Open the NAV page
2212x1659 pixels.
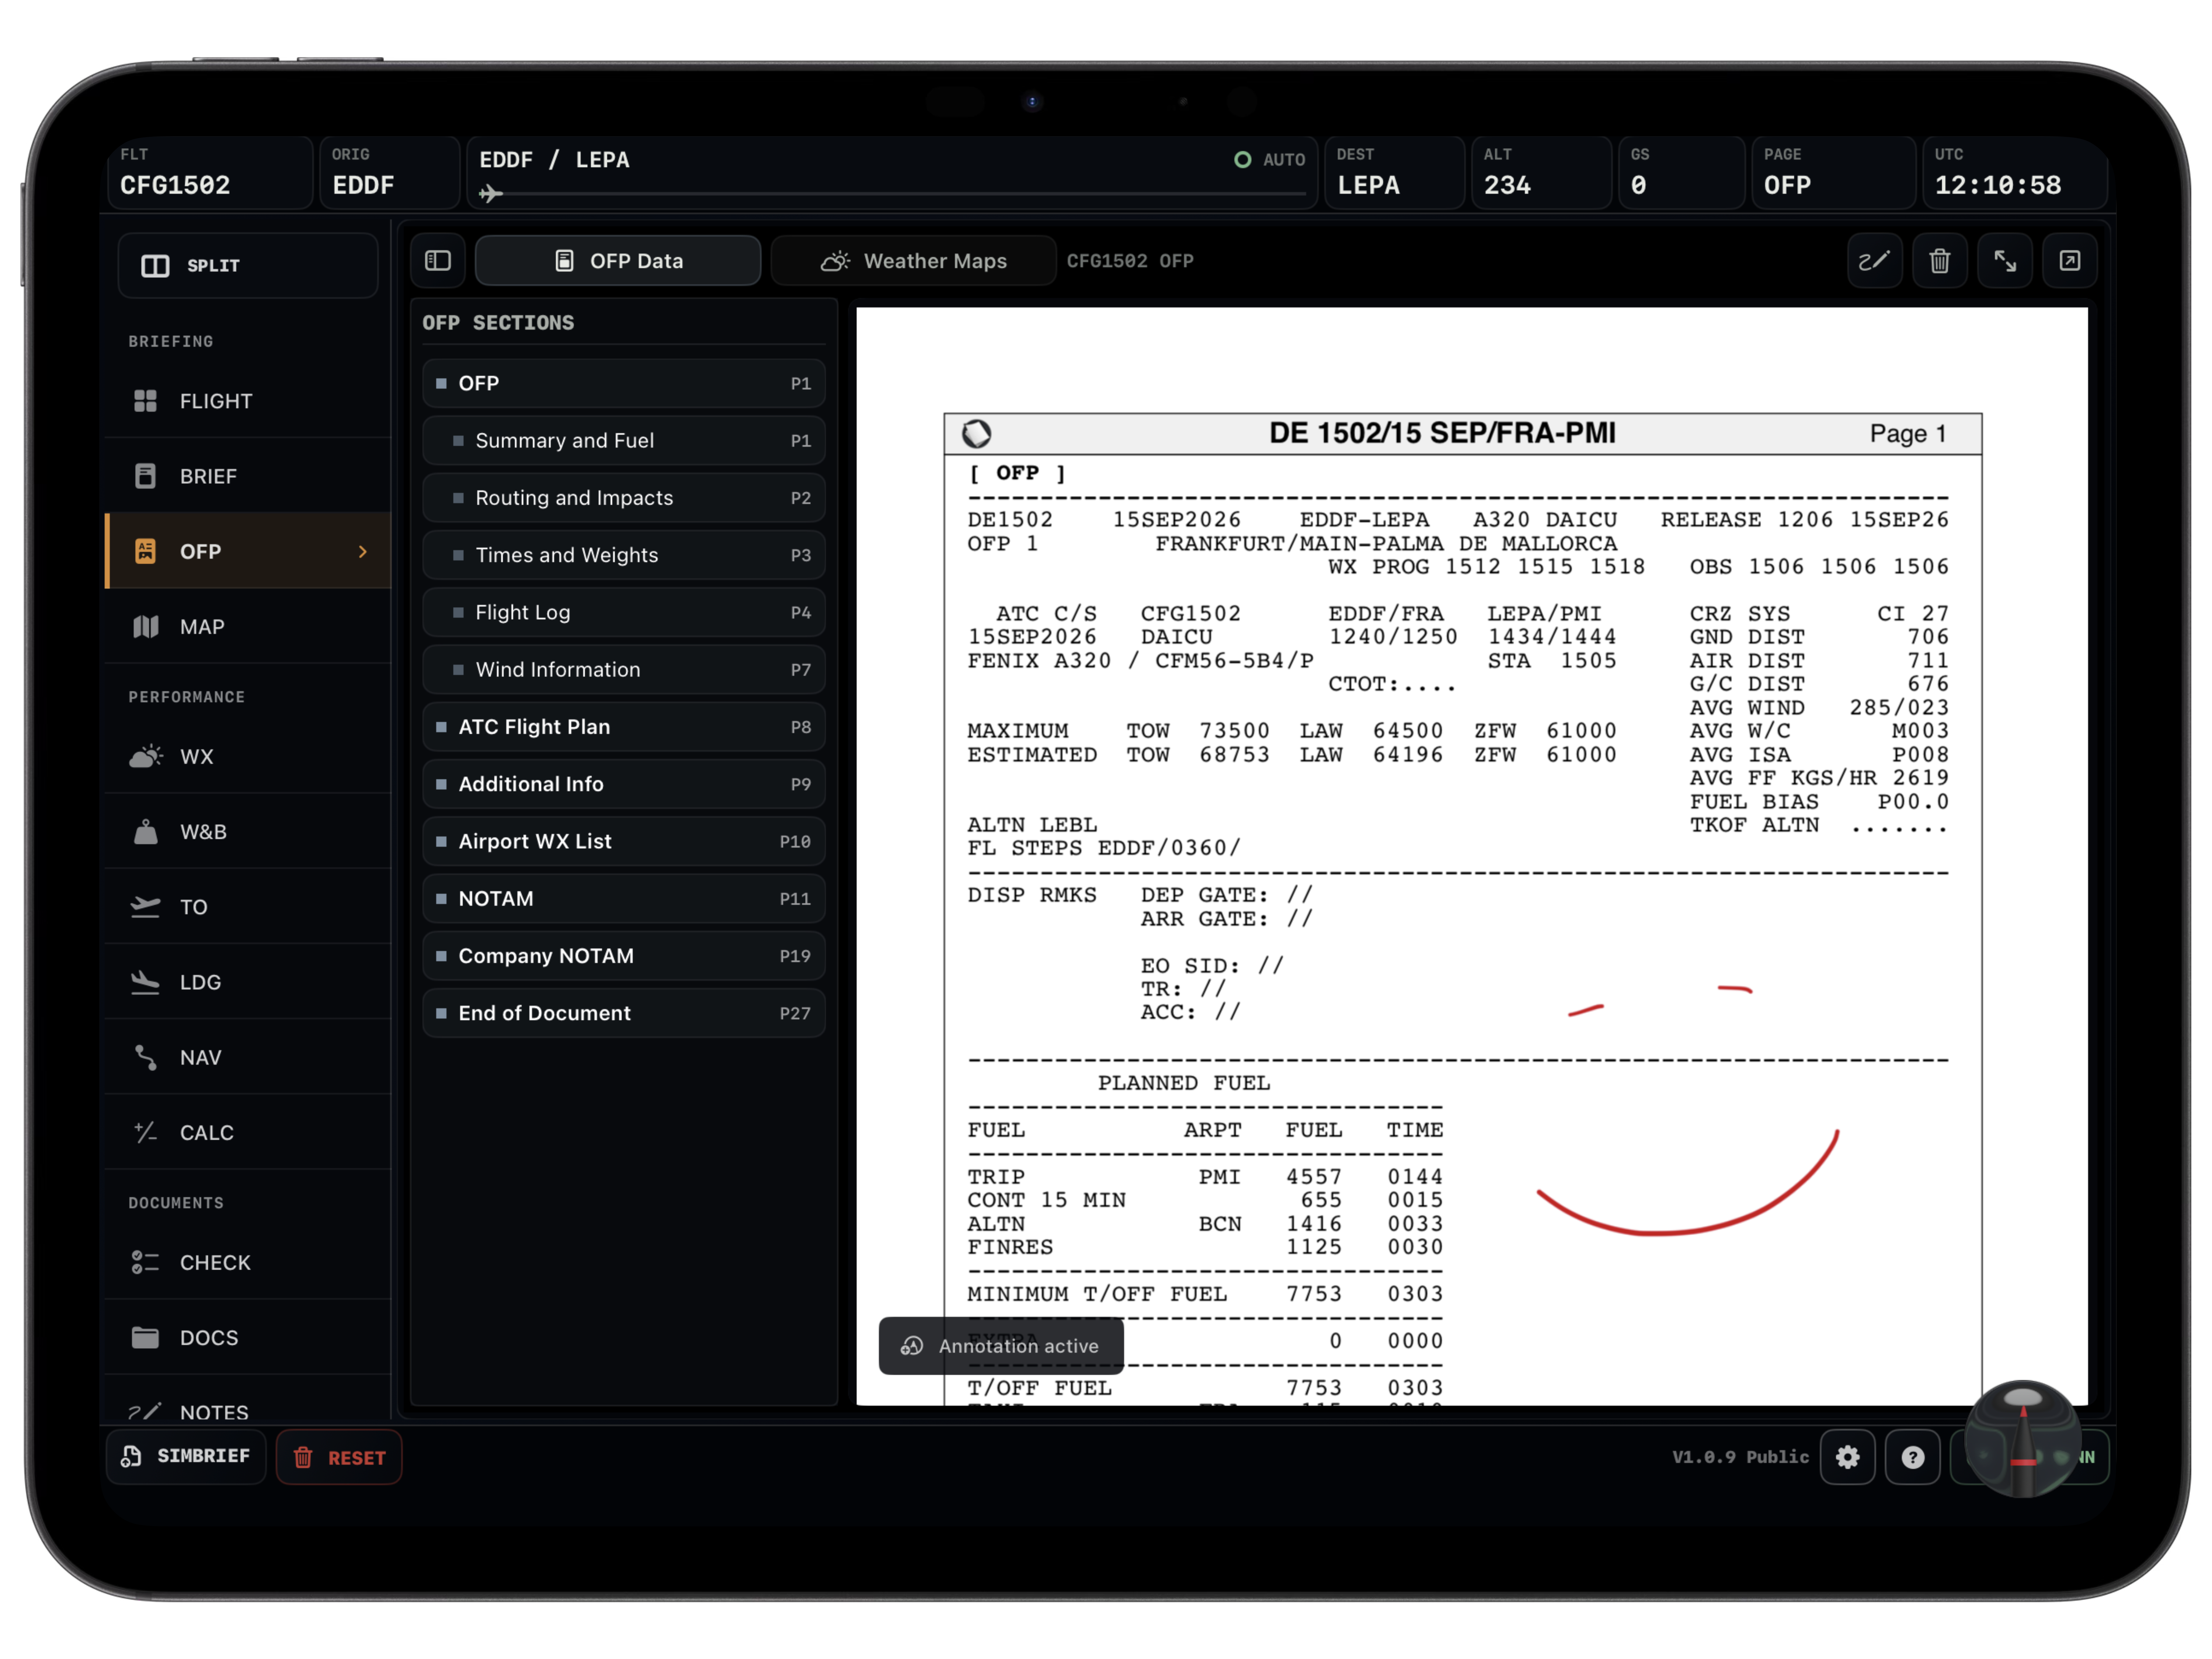tap(248, 1057)
